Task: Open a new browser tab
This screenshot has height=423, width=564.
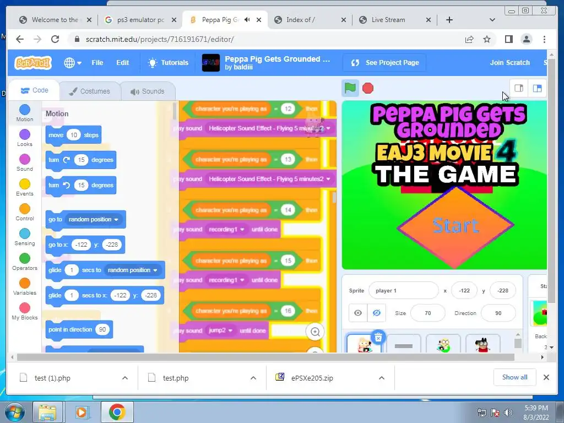Action: click(449, 20)
